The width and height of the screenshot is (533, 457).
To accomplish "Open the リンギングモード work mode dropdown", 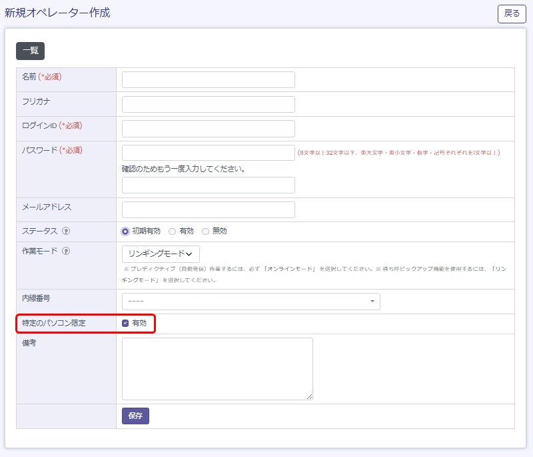I will (161, 254).
